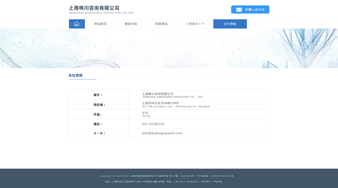
Task: Click the decorative banner image
Action: click(169, 48)
